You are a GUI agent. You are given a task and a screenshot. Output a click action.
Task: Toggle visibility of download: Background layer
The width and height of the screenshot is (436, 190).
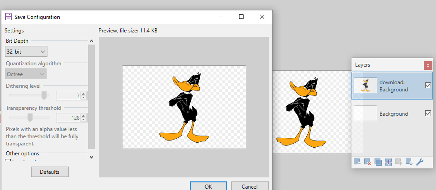point(428,86)
